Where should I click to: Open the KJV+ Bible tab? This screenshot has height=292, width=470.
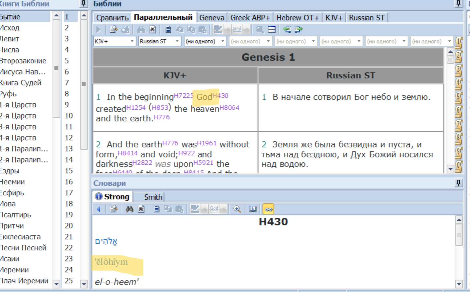334,18
